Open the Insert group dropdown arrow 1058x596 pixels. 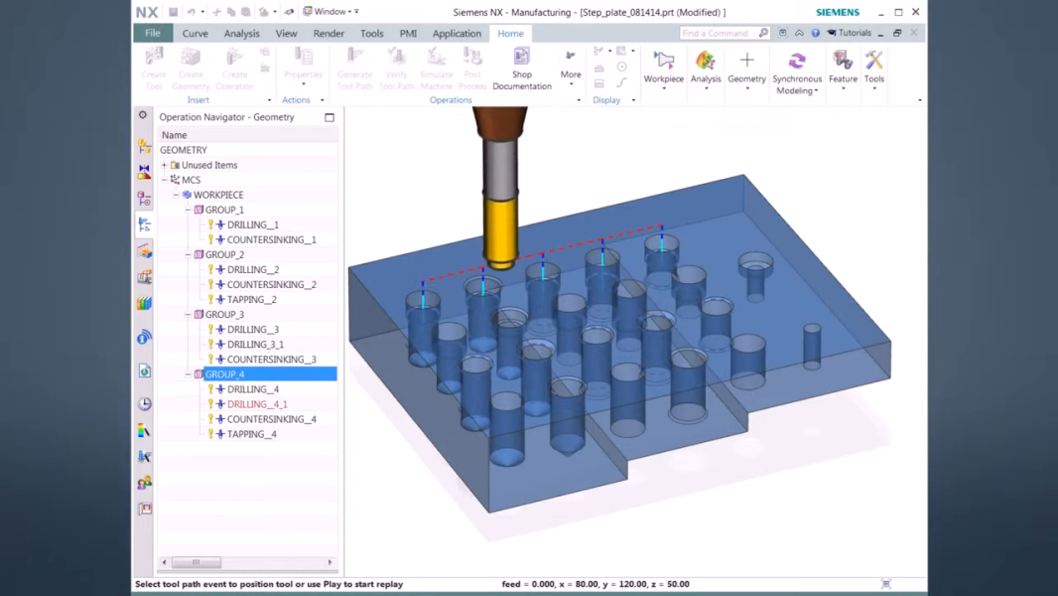coord(269,100)
